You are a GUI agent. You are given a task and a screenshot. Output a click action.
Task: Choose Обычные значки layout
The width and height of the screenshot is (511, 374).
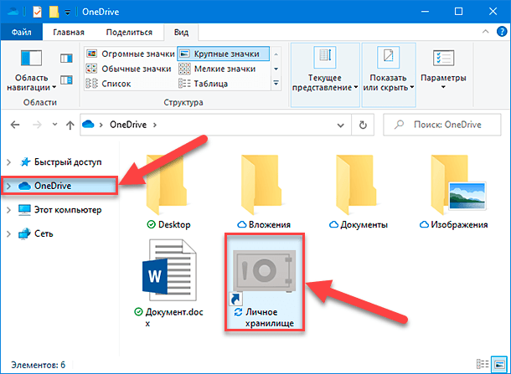click(x=128, y=69)
